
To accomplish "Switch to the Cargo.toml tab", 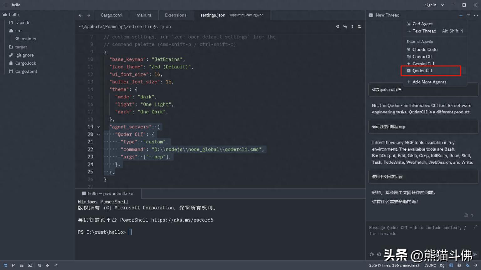I will (x=111, y=15).
